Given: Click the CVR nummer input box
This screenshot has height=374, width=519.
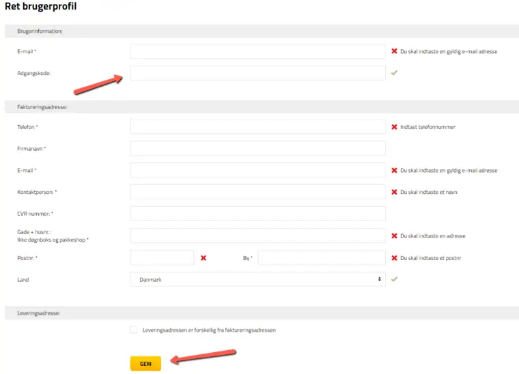Looking at the screenshot, I should (x=257, y=214).
